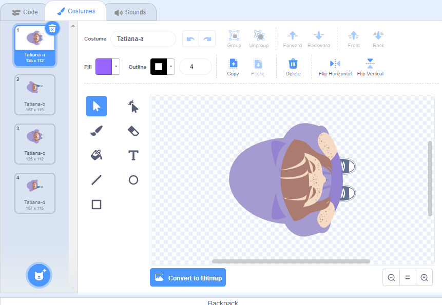Pick the Brush tool
The height and width of the screenshot is (305, 442).
click(97, 131)
